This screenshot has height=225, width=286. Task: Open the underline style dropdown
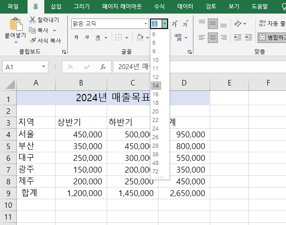pyautogui.click(x=106, y=38)
